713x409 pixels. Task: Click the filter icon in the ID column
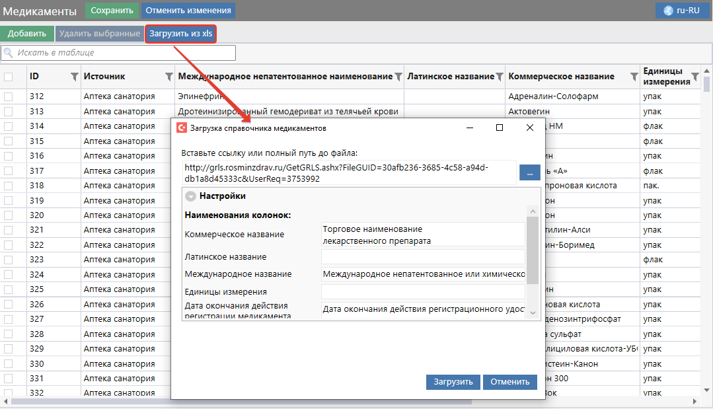(x=74, y=77)
